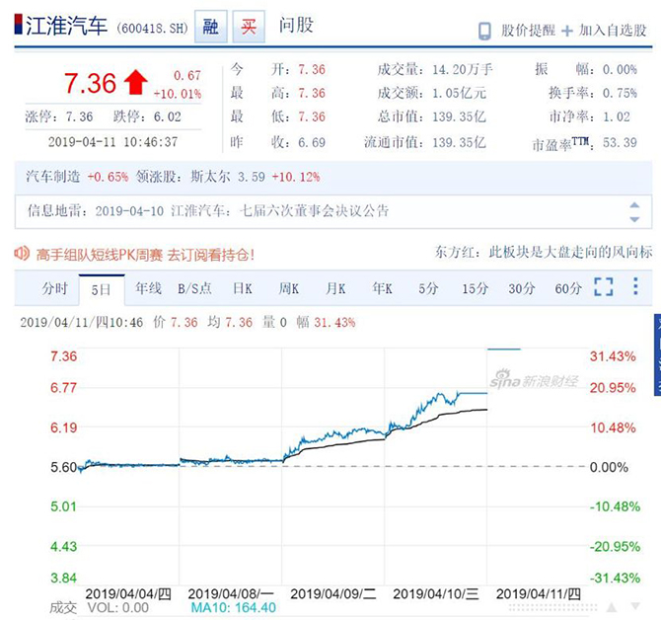Open 东方红 sector commentary link
The width and height of the screenshot is (661, 620).
click(544, 252)
